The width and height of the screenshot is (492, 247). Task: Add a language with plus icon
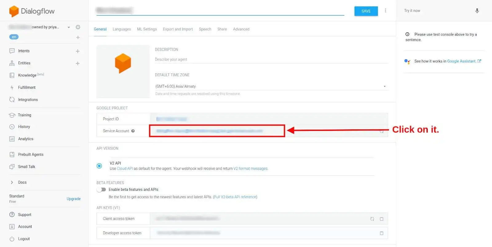pyautogui.click(x=78, y=37)
